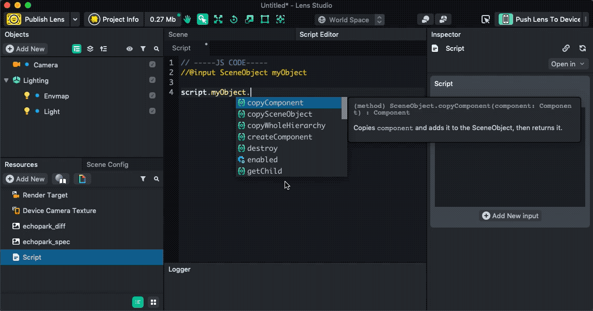The height and width of the screenshot is (311, 593).
Task: Switch Resources to list view
Action: [x=138, y=302]
